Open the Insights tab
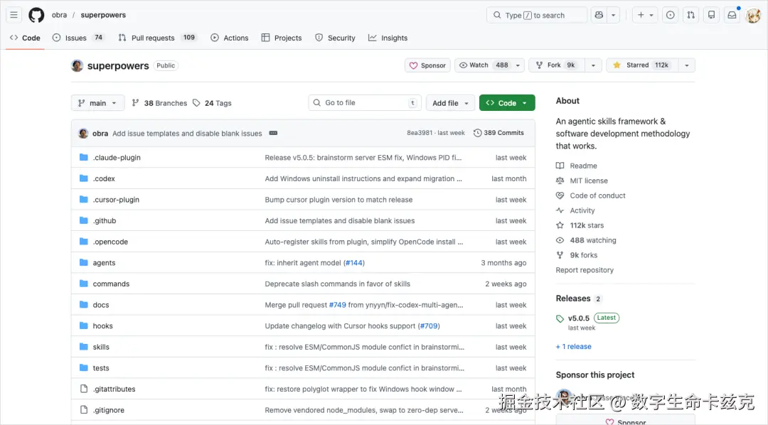This screenshot has height=425, width=768. click(x=388, y=38)
